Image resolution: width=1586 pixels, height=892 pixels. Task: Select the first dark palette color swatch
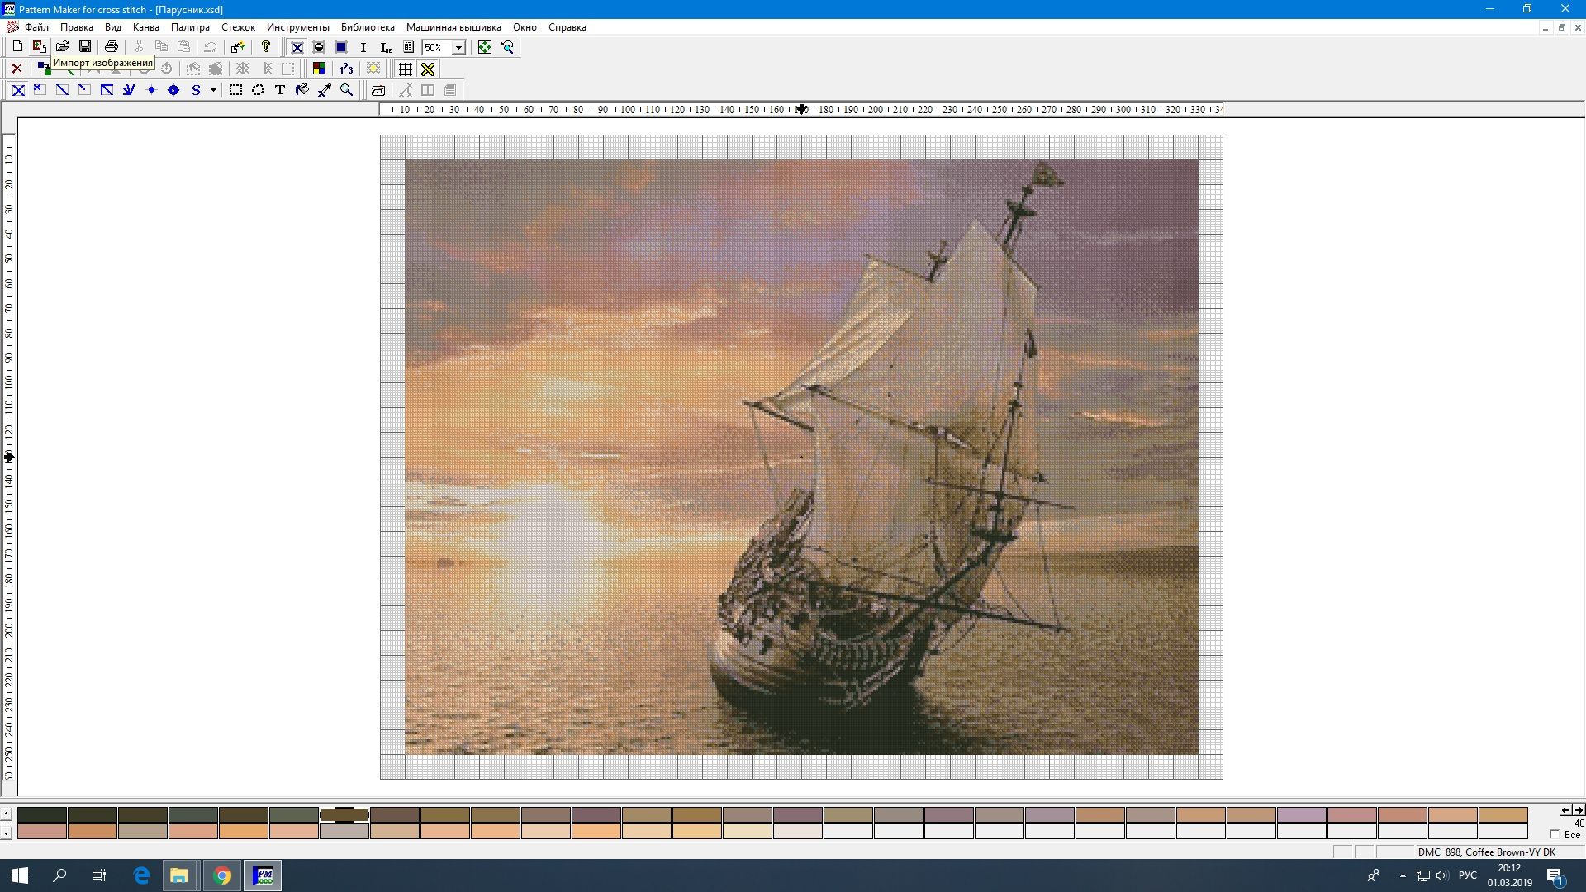pyautogui.click(x=42, y=814)
